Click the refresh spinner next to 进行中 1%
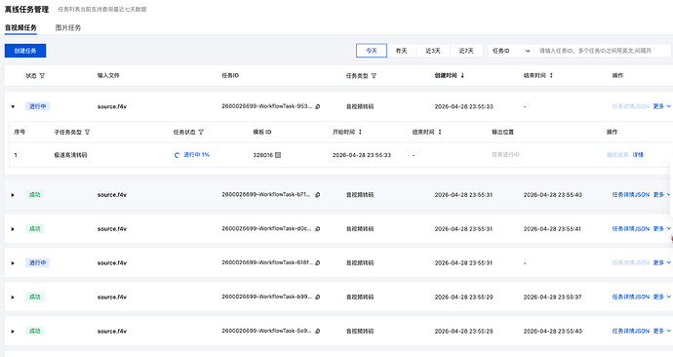The image size is (673, 357). pyautogui.click(x=177, y=155)
